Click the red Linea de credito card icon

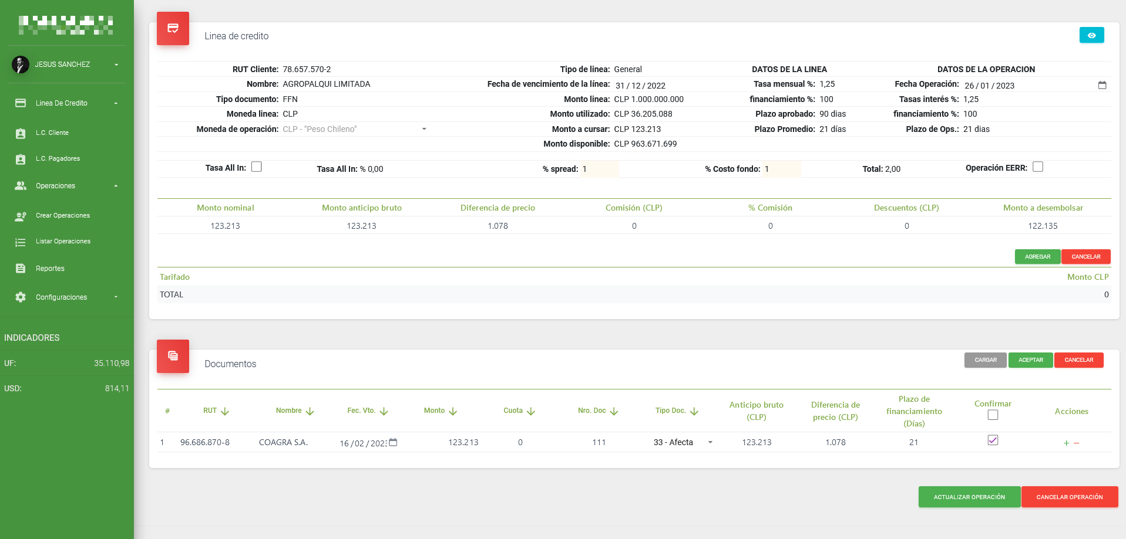[173, 28]
